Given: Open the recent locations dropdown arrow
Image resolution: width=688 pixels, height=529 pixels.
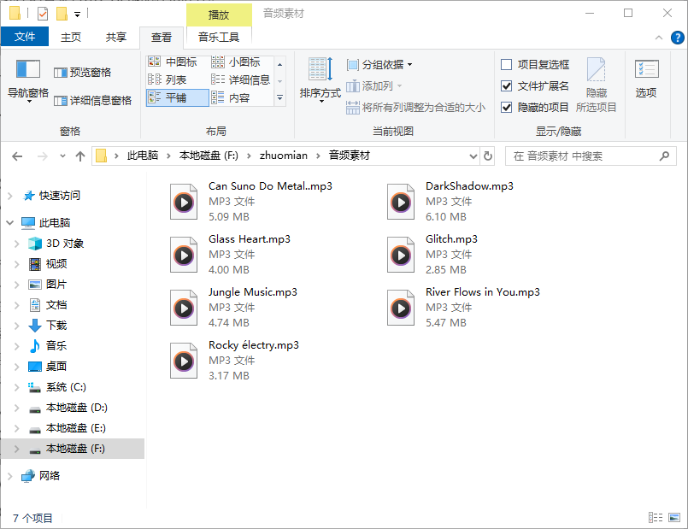Looking at the screenshot, I should pos(62,156).
